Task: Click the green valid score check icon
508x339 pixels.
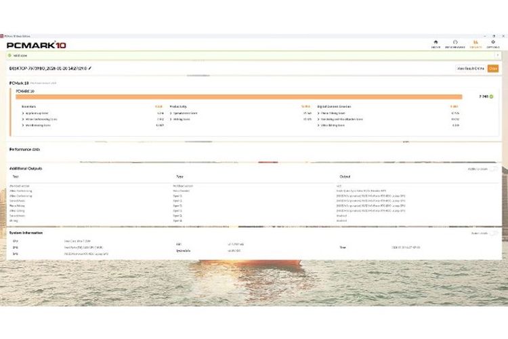Action: point(9,56)
